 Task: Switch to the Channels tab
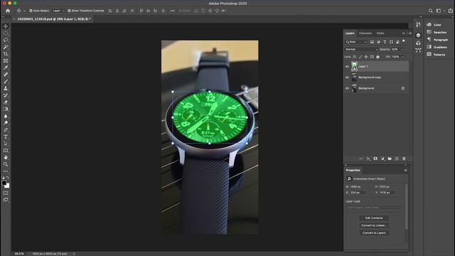[x=365, y=33]
